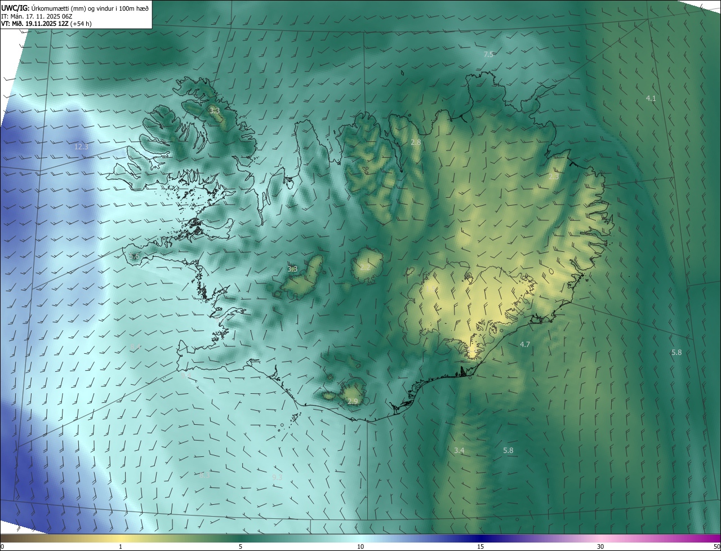The image size is (721, 551).
Task: Click the 15 tick label on the color scale
Action: pyautogui.click(x=480, y=546)
